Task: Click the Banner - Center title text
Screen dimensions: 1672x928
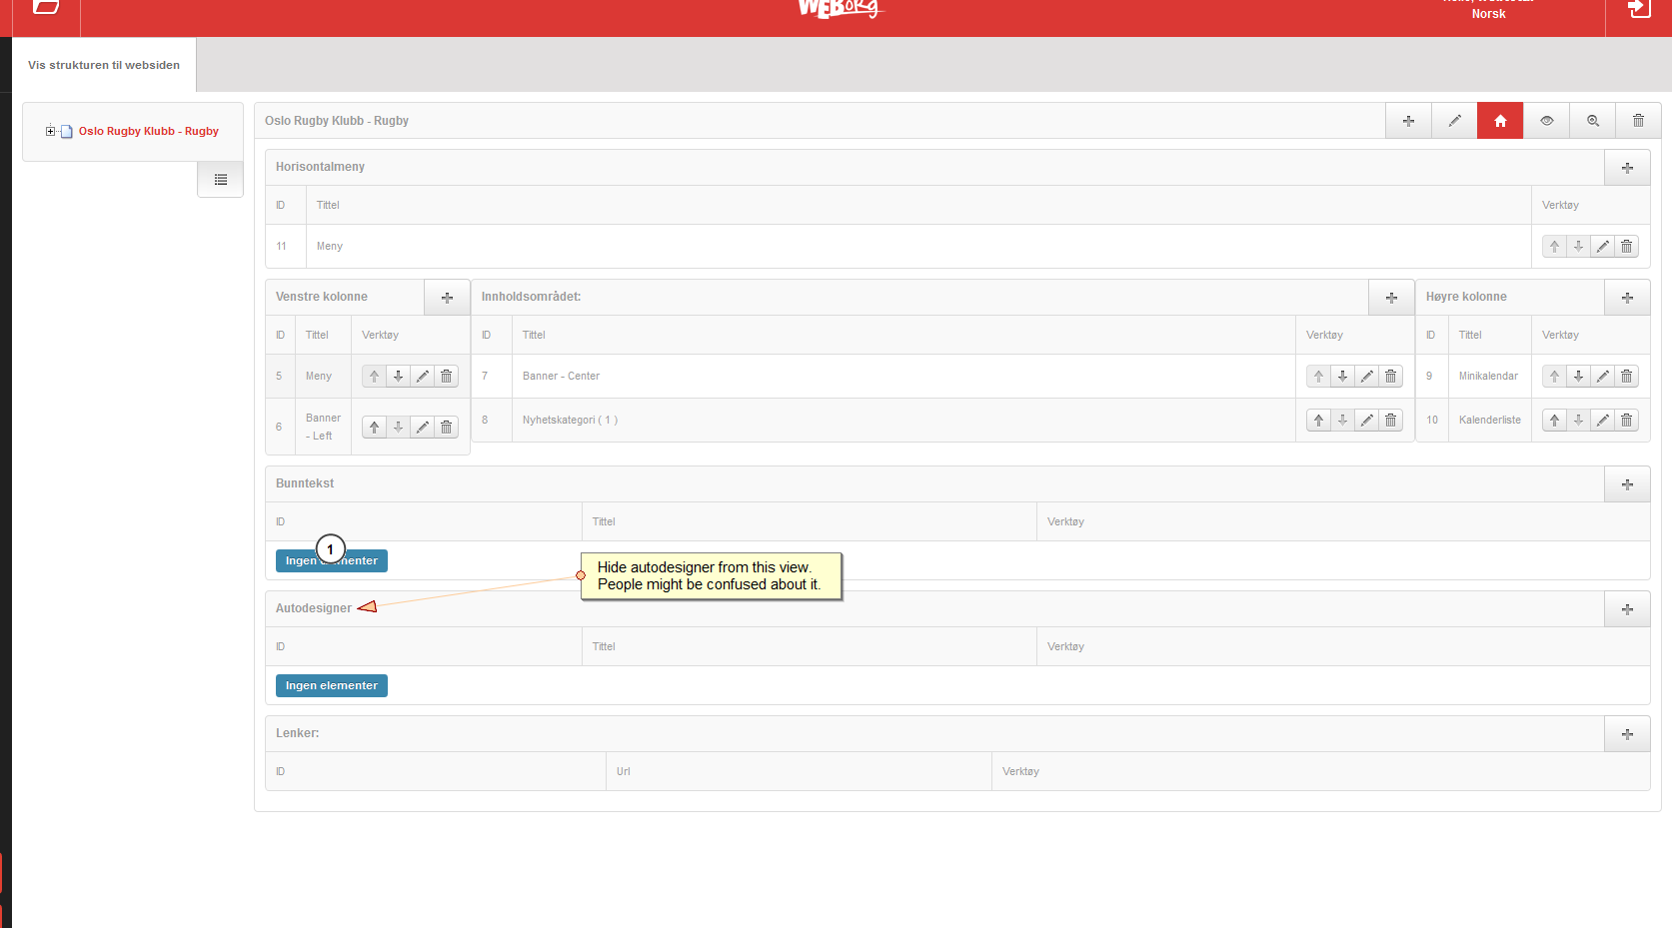Action: [561, 376]
